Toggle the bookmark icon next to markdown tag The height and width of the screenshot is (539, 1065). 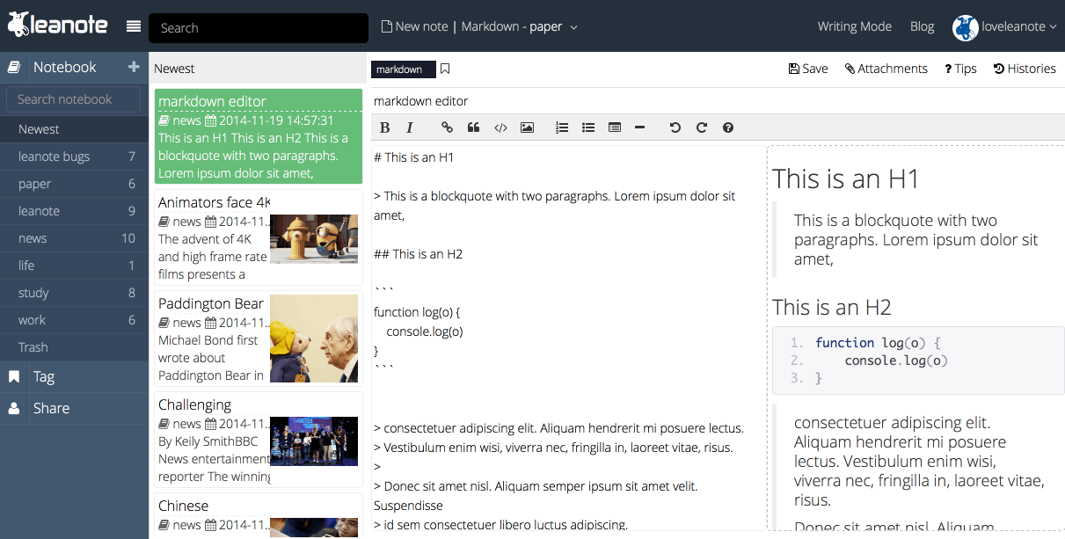coord(445,69)
